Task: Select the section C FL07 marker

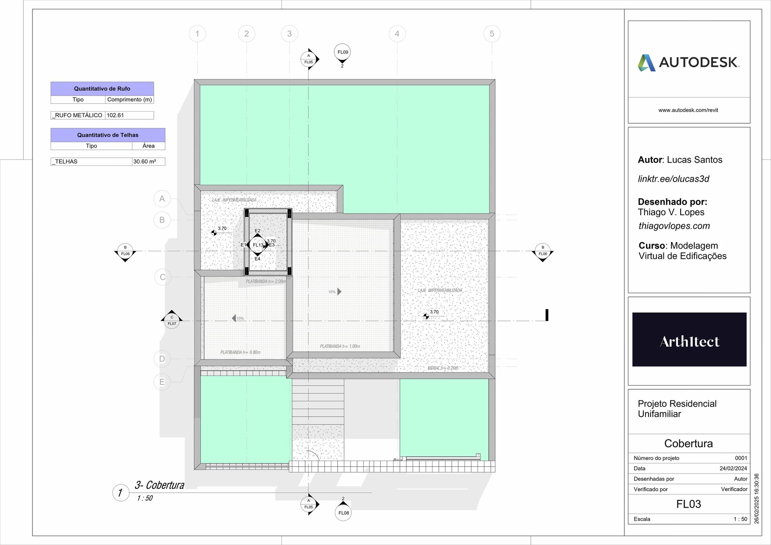Action: click(171, 320)
